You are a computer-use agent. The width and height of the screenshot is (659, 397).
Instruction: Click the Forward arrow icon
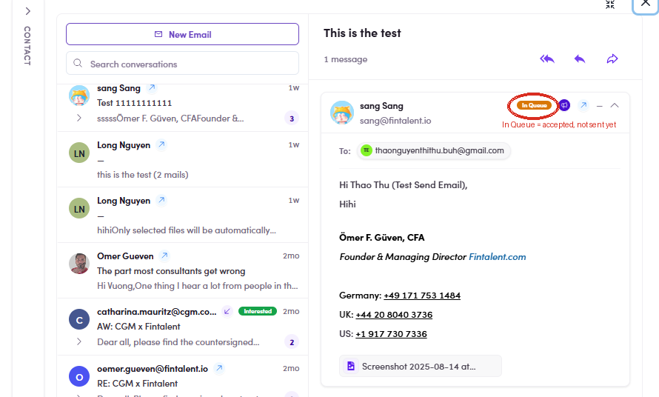612,59
